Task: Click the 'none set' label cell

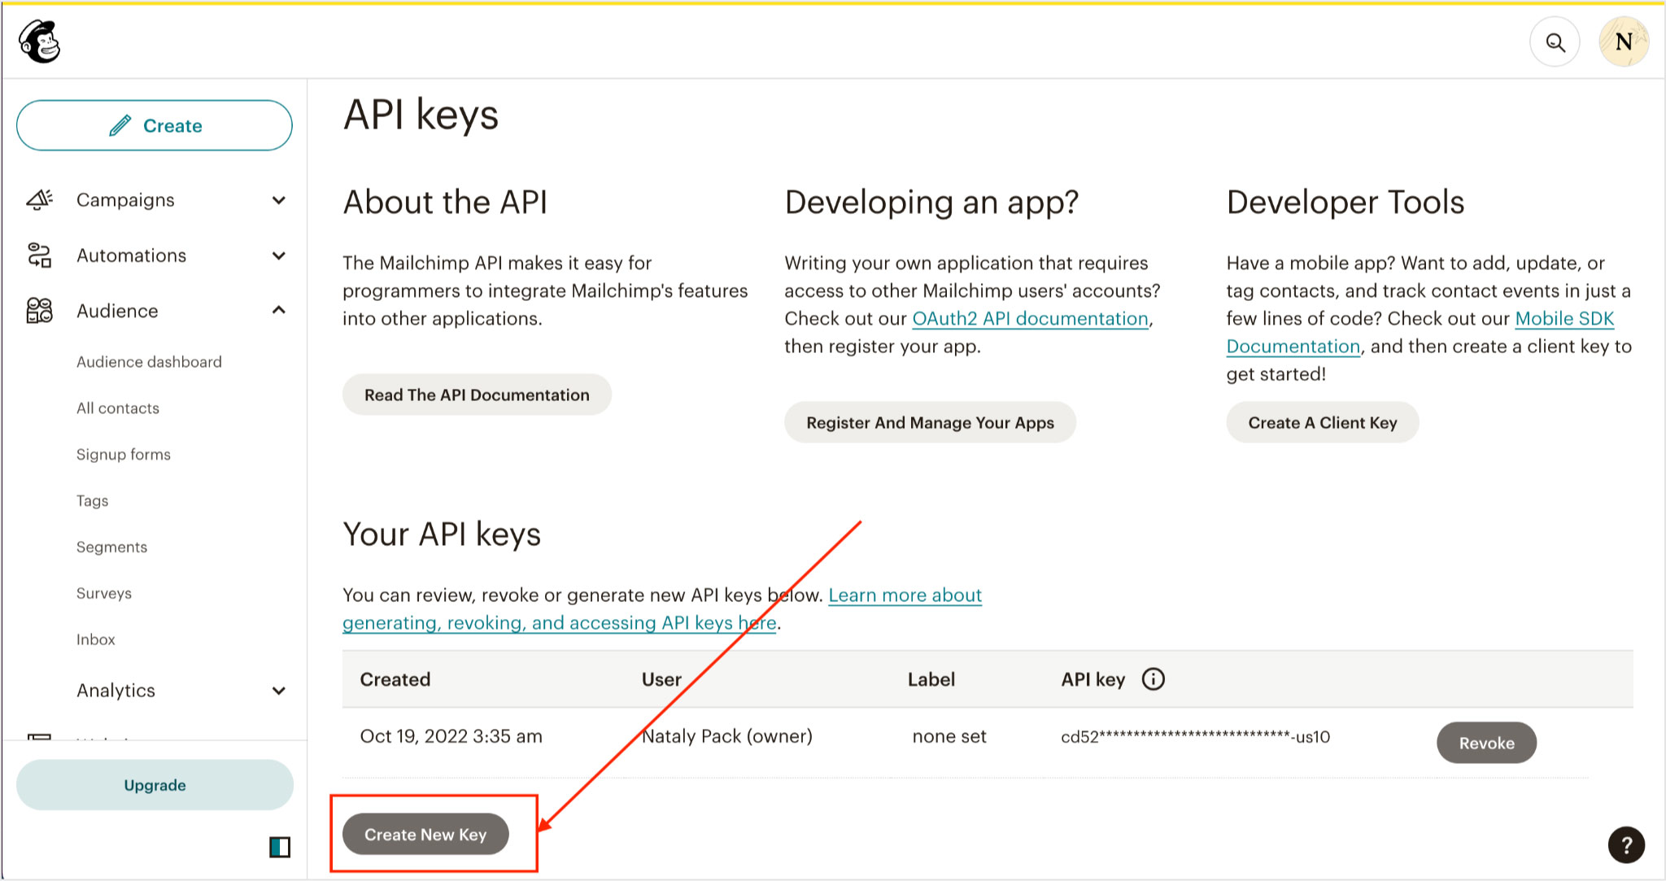Action: 949,736
